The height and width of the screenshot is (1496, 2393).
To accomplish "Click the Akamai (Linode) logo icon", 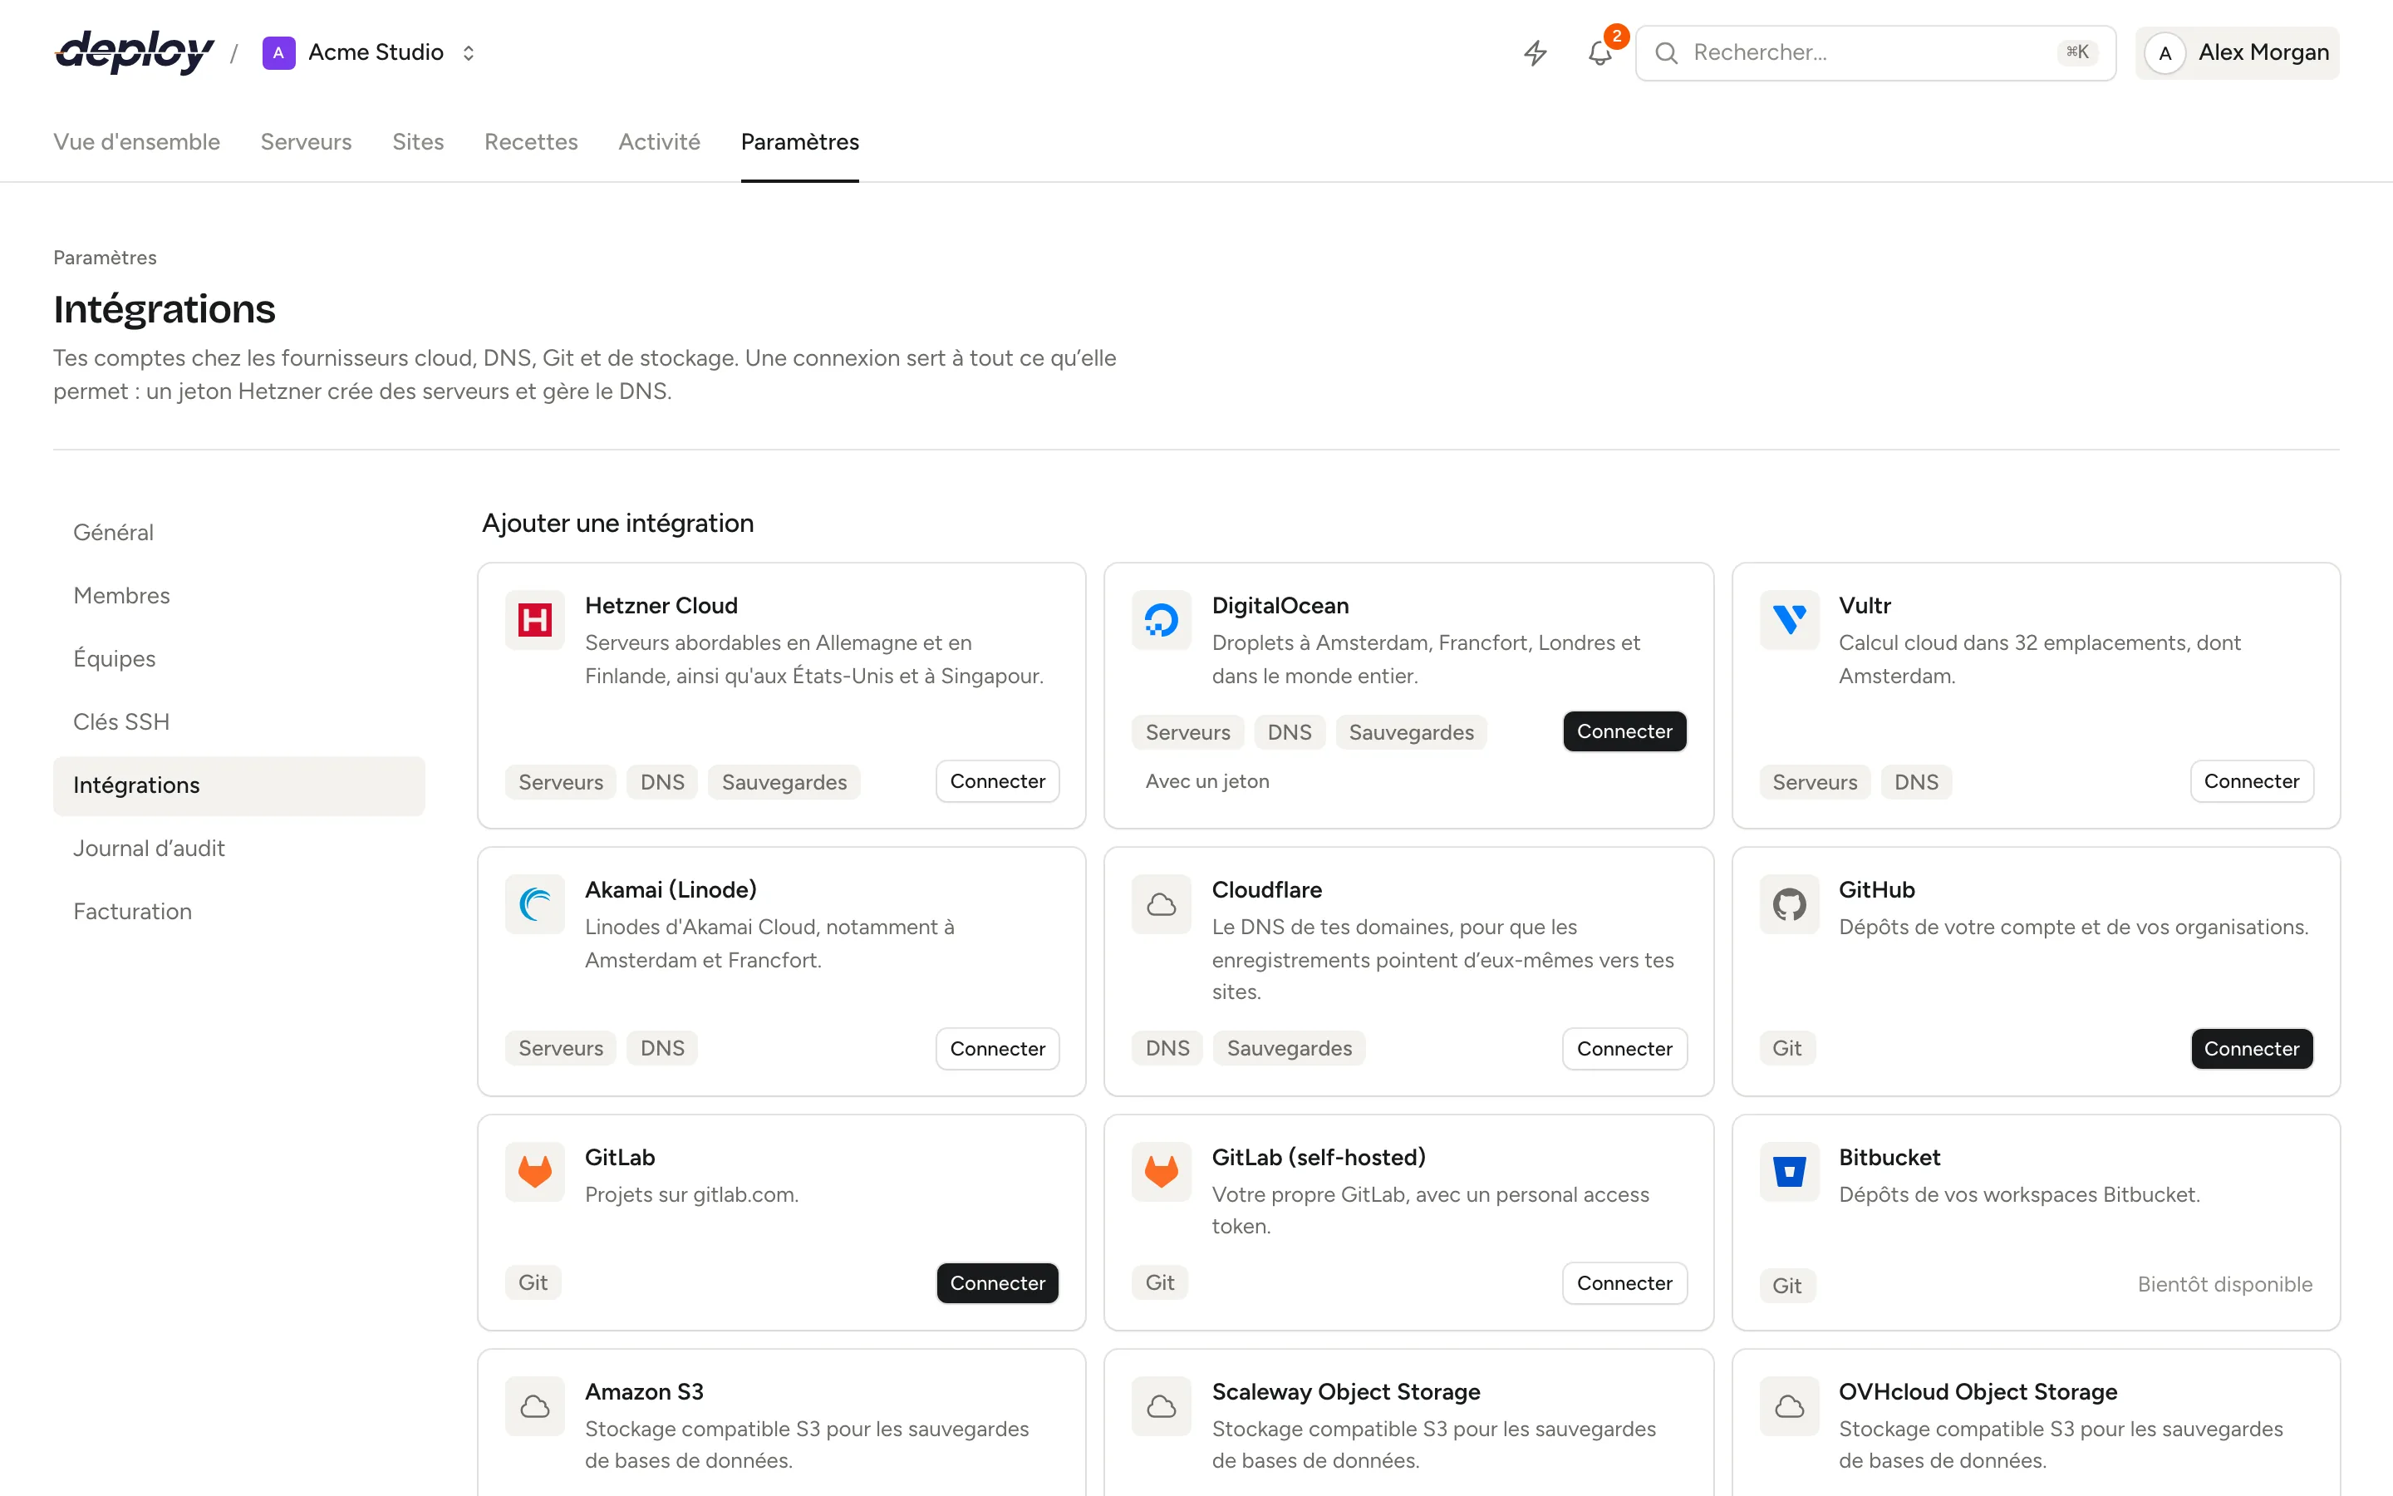I will point(535,904).
